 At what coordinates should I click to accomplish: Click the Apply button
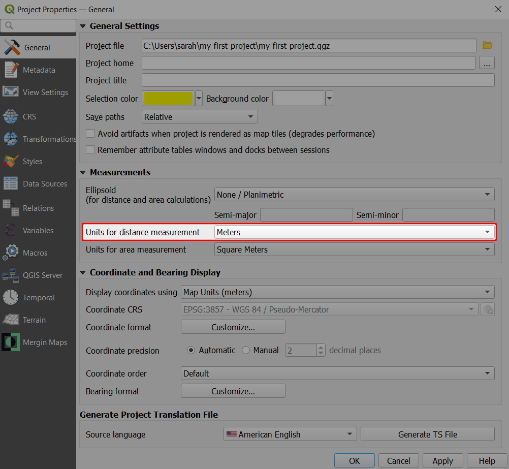click(x=442, y=460)
